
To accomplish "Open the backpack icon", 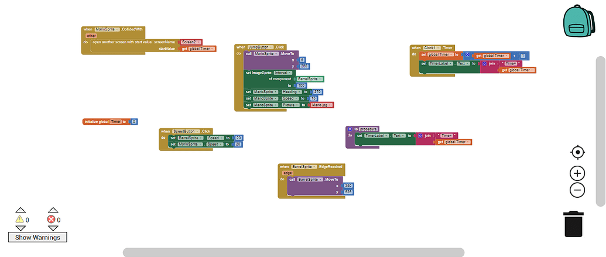I will tap(578, 21).
